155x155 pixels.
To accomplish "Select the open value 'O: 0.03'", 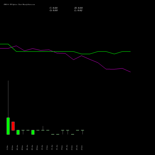I will tap(54, 11).
